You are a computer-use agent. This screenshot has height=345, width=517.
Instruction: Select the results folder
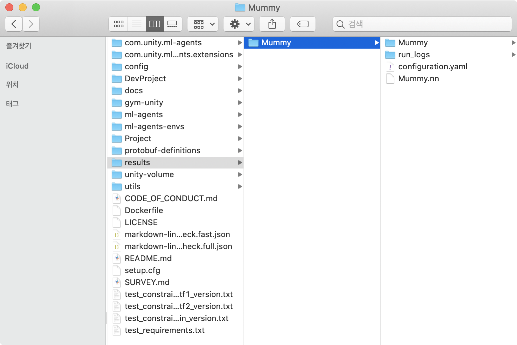[175, 163]
